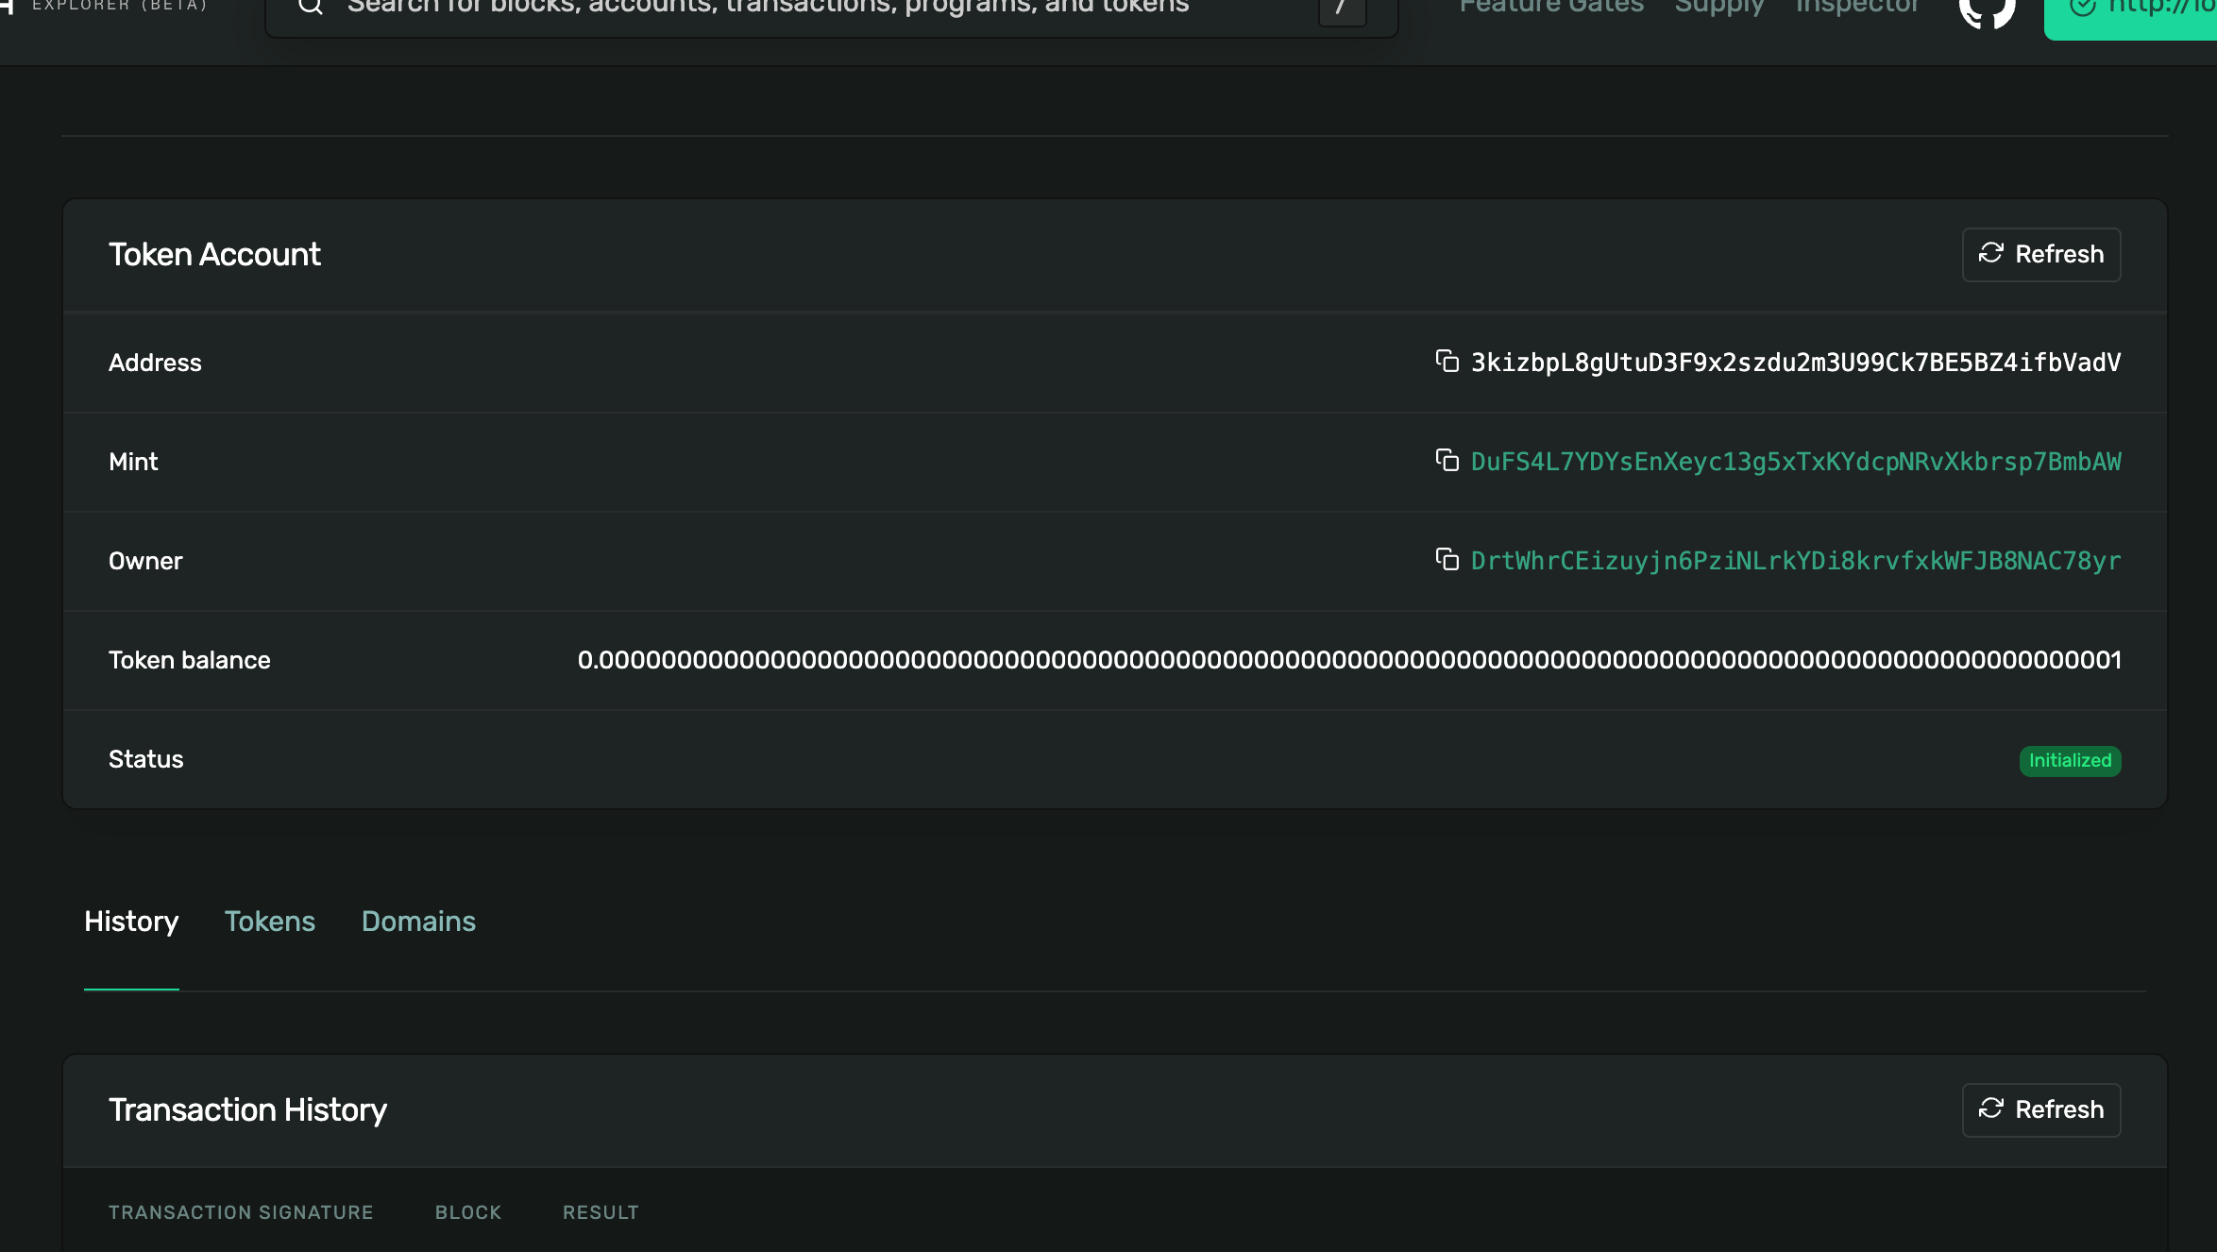Copy the Owner address icon
Image resolution: width=2217 pixels, height=1252 pixels.
(1447, 560)
